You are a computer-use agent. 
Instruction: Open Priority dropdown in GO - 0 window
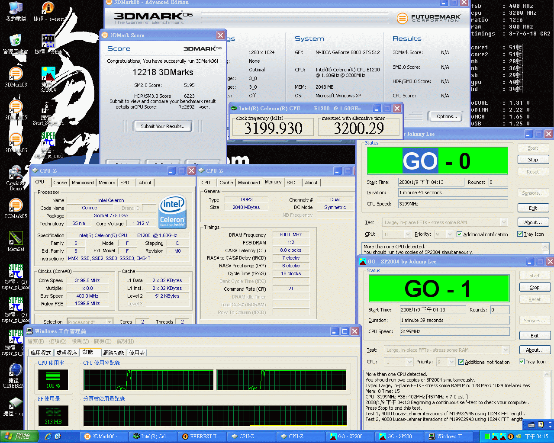tap(444, 234)
